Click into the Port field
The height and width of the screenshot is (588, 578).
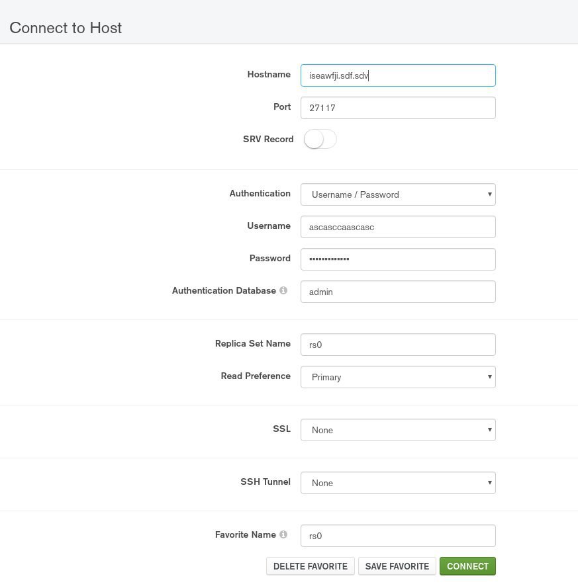398,108
